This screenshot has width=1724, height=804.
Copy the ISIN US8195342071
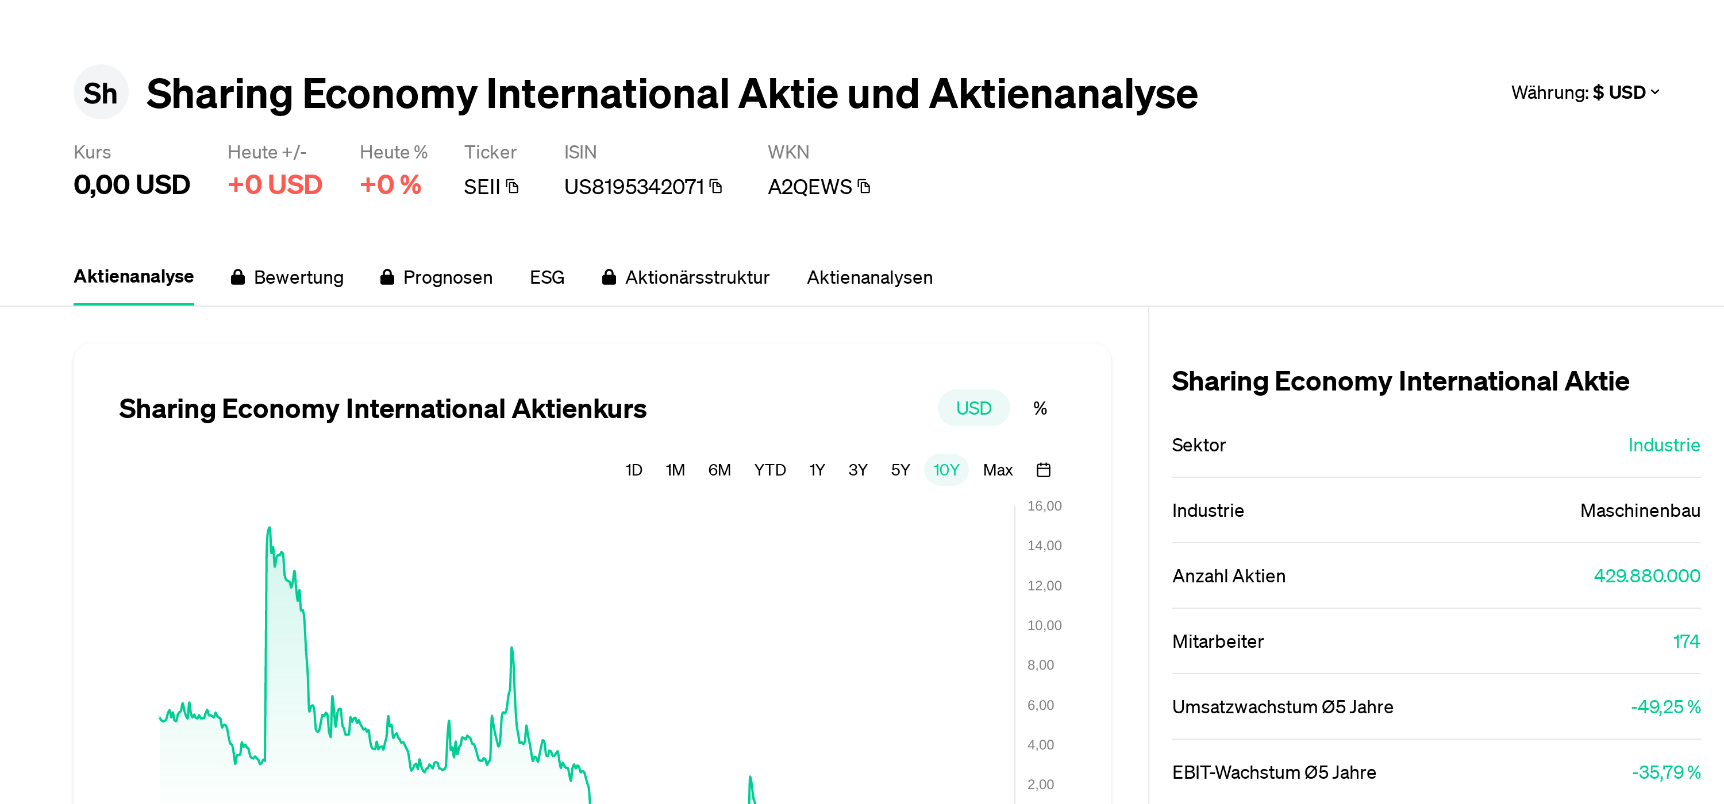[716, 186]
